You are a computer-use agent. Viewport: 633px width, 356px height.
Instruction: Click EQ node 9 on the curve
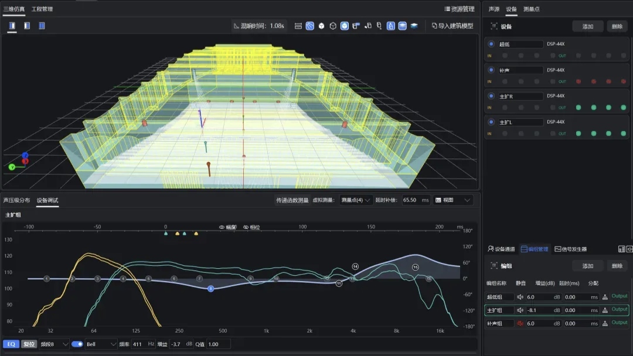click(250, 279)
